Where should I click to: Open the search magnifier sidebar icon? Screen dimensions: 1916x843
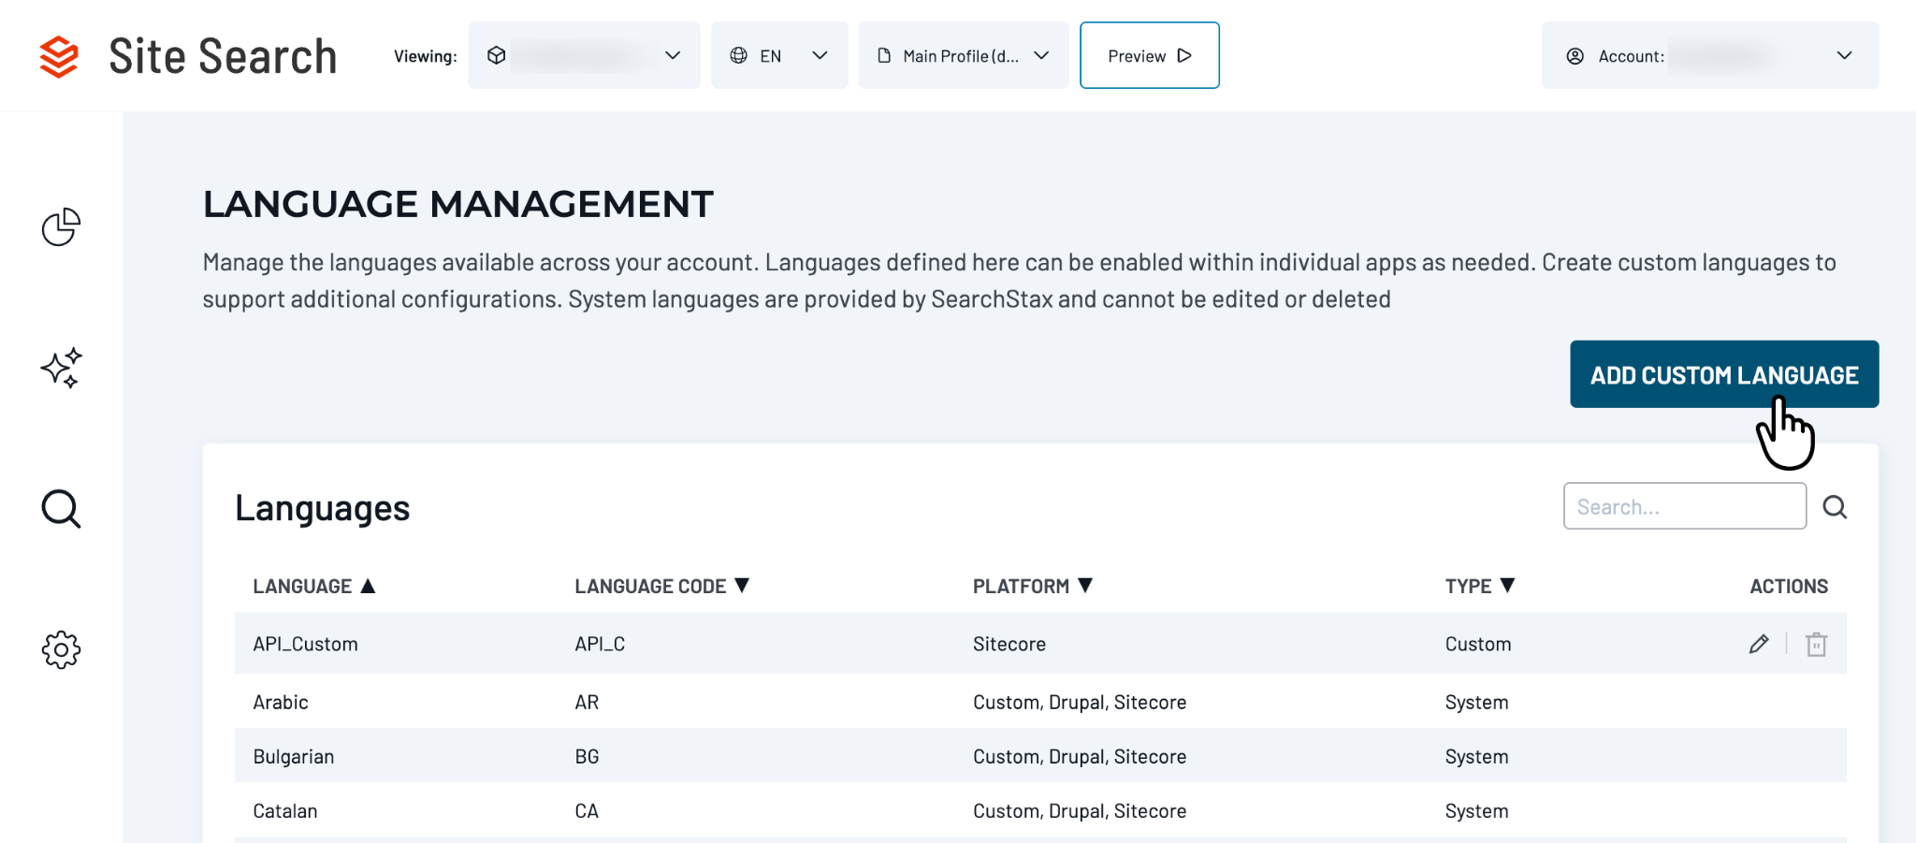(61, 509)
